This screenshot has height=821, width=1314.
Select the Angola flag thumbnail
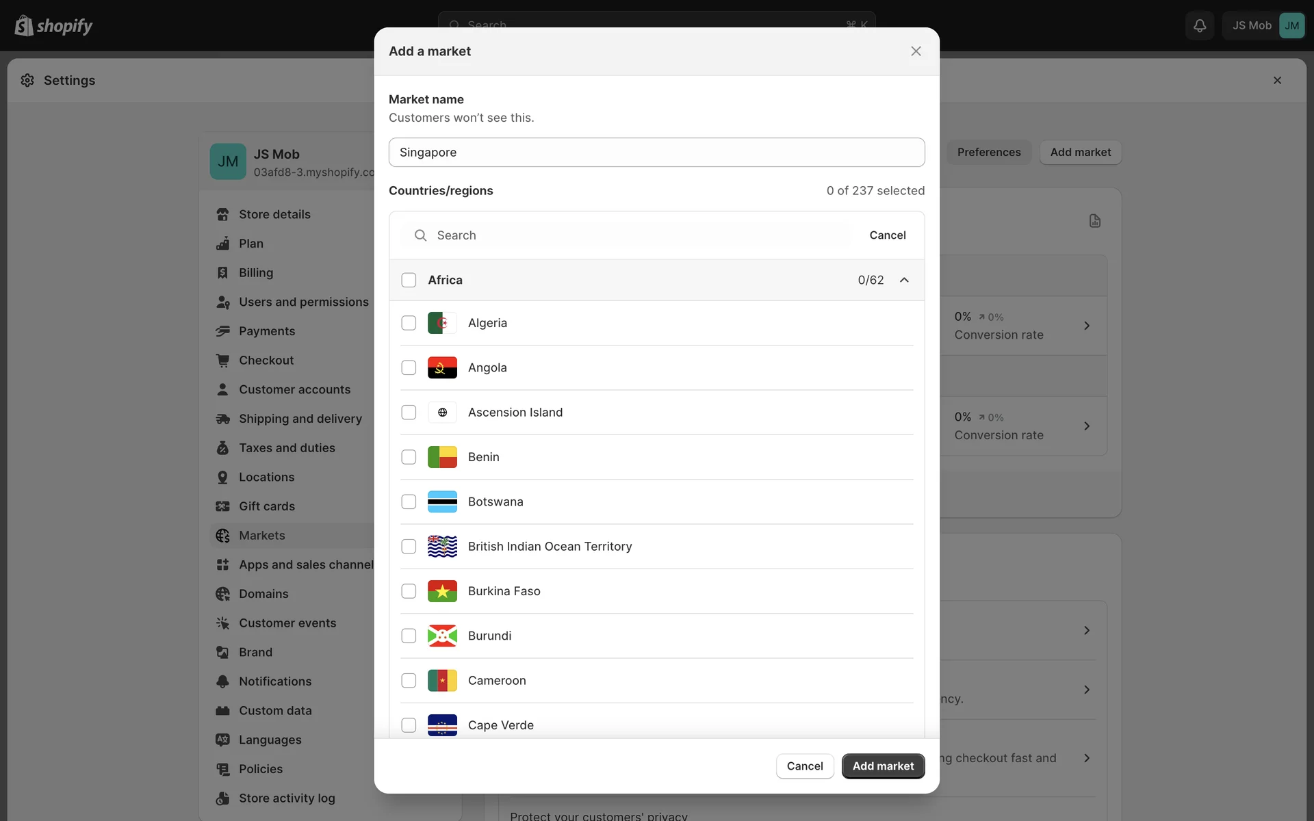click(x=442, y=367)
